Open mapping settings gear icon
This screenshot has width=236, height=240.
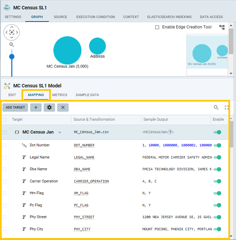click(x=49, y=108)
